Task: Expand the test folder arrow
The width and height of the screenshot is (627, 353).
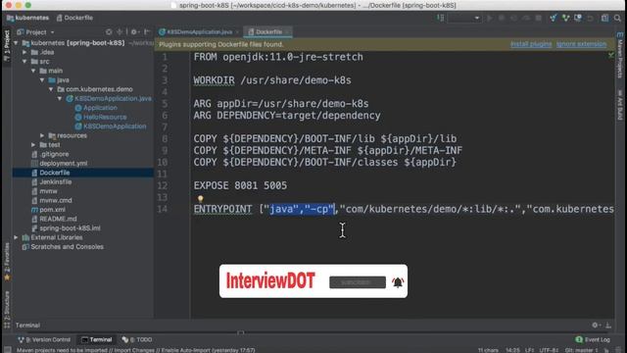Action: coord(33,144)
